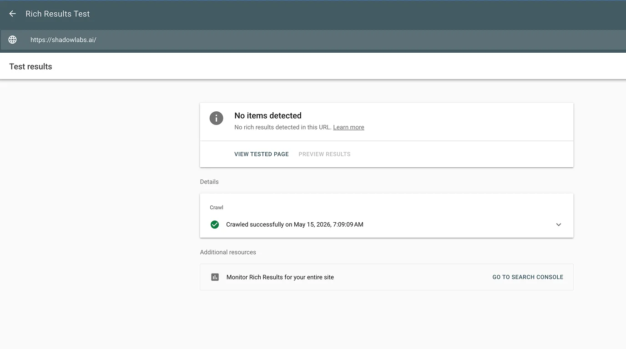
Task: Click the globe icon beside URL
Action: pos(13,40)
